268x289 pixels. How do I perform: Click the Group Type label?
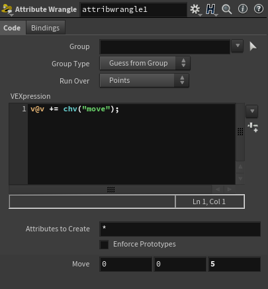[x=71, y=64]
